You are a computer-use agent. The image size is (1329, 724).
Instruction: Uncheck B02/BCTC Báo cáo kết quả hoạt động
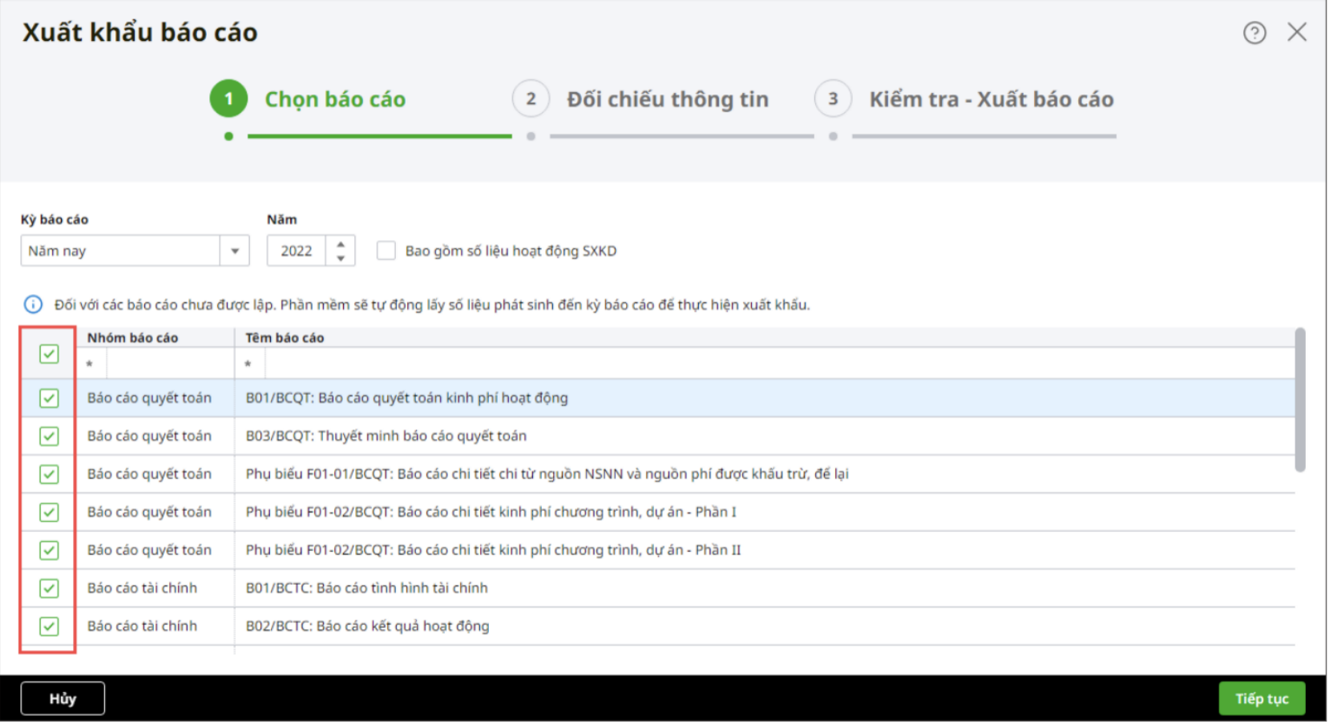click(49, 626)
